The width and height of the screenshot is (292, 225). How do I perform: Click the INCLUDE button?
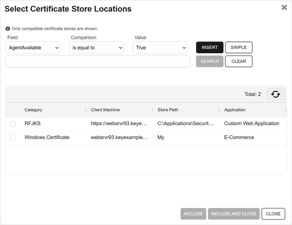point(193,214)
